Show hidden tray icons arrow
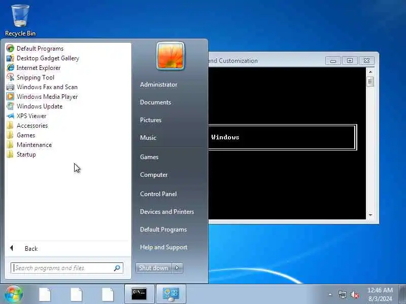Image resolution: width=406 pixels, height=304 pixels. (330, 294)
